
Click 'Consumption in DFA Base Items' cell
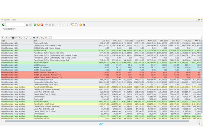(x=66, y=82)
